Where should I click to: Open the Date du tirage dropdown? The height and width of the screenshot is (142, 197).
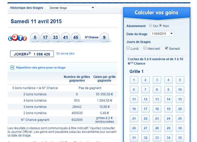pyautogui.click(x=162, y=34)
